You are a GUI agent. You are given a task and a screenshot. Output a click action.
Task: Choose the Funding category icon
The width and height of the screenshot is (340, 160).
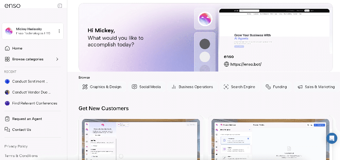(268, 87)
